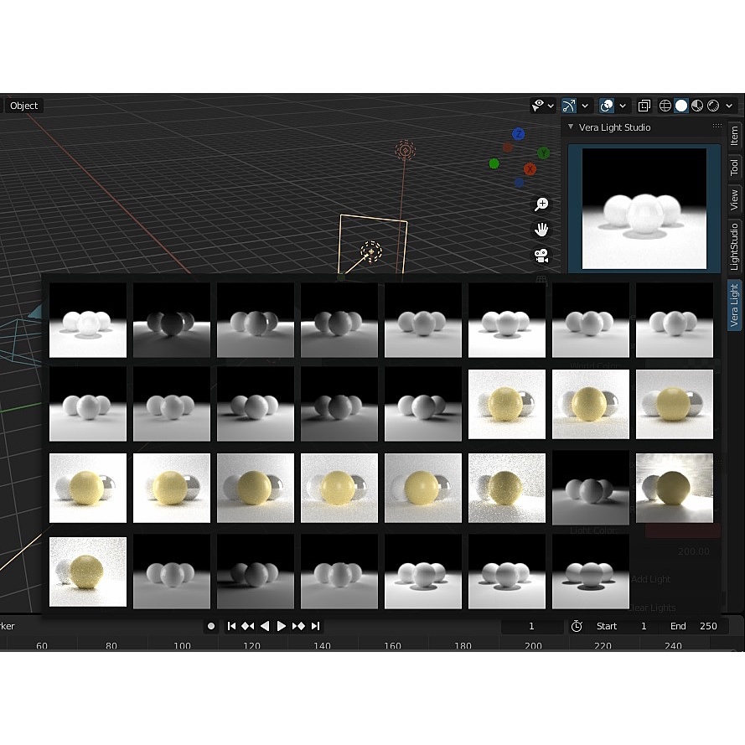Jump to previous keyframe
Image resolution: width=745 pixels, height=745 pixels.
pos(247,626)
